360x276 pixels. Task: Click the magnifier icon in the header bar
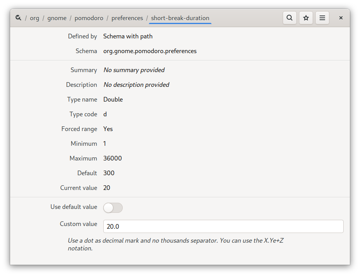pos(289,18)
